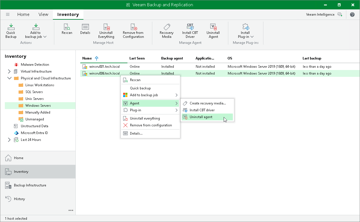
Task: Choose Install CBT driver in submenu
Action: click(x=207, y=110)
